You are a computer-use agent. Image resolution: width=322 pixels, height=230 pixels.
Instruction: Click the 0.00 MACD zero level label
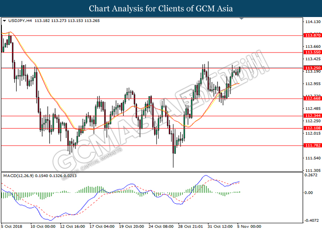pyautogui.click(x=309, y=193)
